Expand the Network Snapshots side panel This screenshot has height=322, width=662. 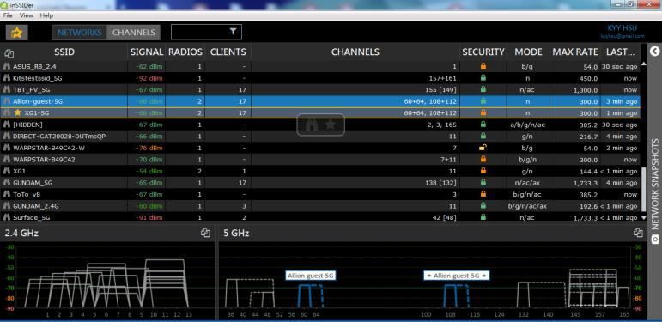(x=655, y=52)
